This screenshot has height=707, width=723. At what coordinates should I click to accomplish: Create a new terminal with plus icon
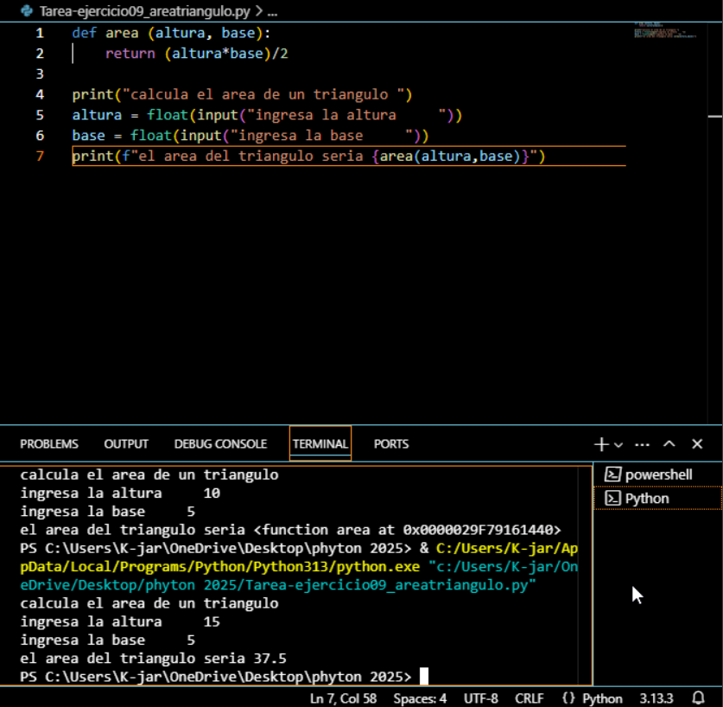601,444
